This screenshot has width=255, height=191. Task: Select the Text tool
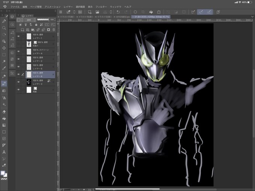4,152
